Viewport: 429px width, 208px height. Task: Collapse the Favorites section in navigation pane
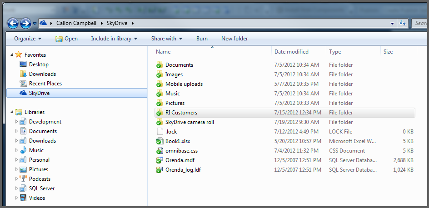tap(12, 55)
